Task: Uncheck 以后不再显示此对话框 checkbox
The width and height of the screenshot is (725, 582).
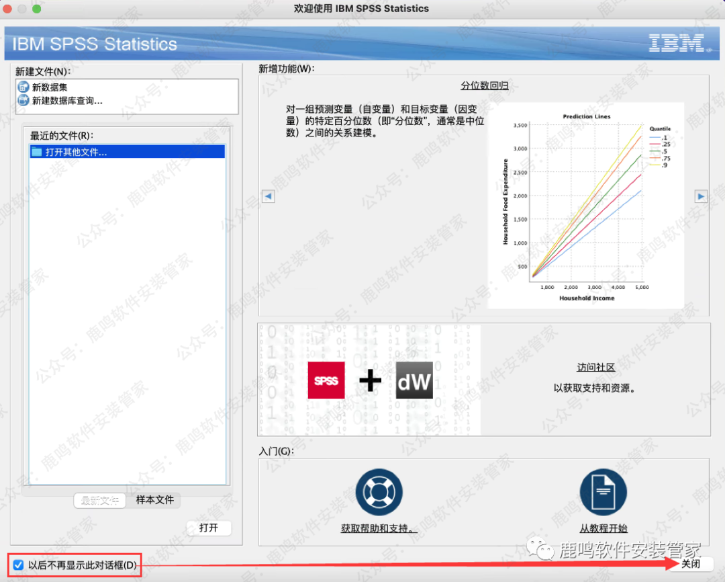Action: point(18,565)
